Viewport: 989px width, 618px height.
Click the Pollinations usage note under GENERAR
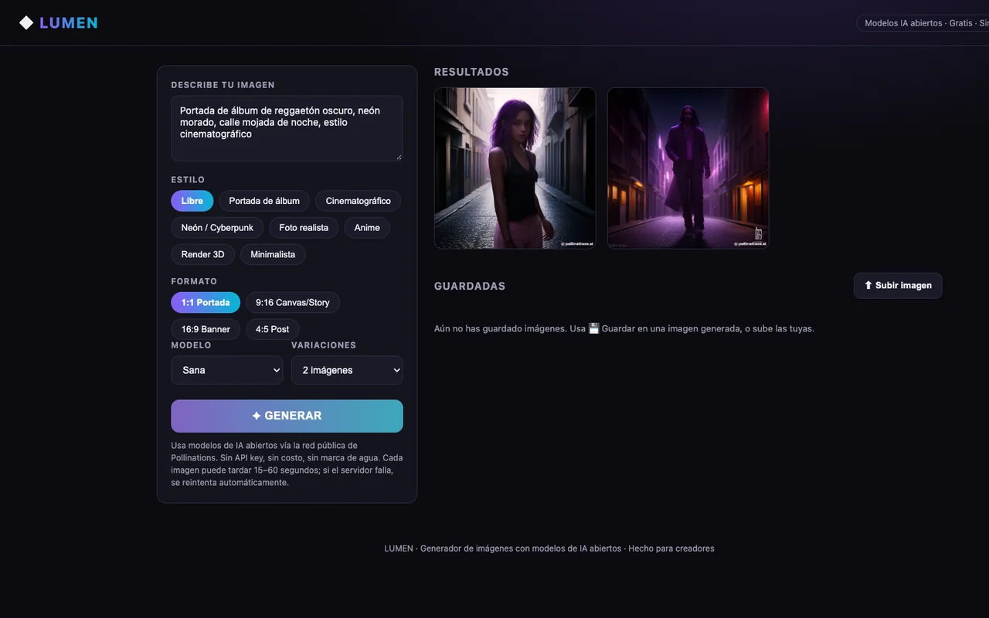[x=287, y=463]
